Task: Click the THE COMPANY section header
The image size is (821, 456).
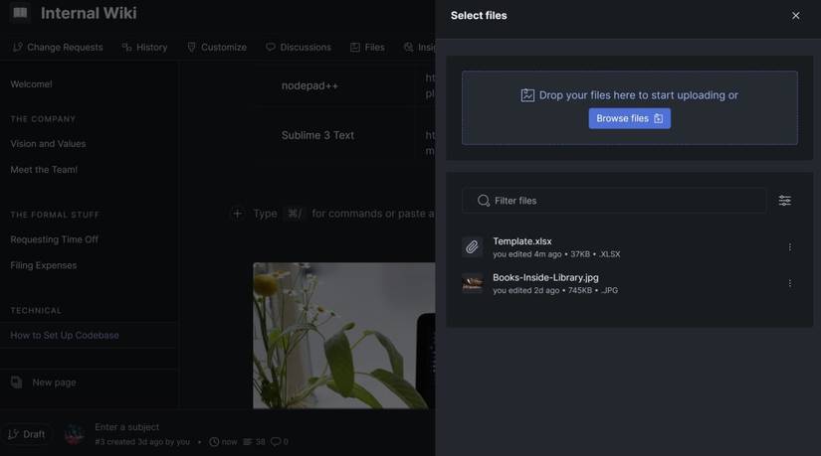Action: (43, 119)
